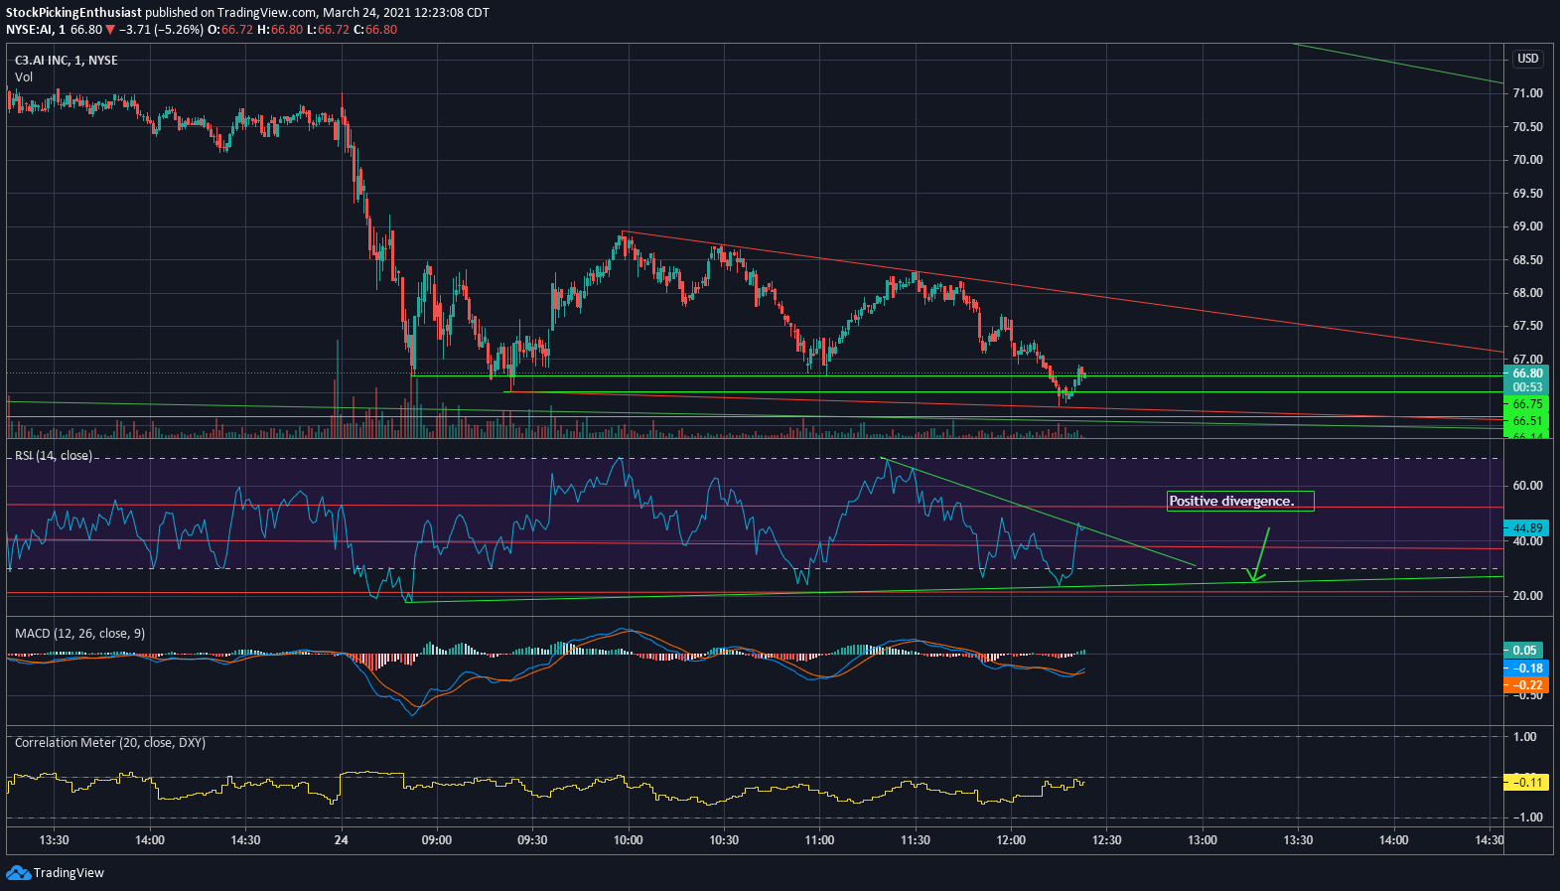The width and height of the screenshot is (1560, 891).
Task: Click the TradingView cloud logo icon
Action: coord(18,872)
